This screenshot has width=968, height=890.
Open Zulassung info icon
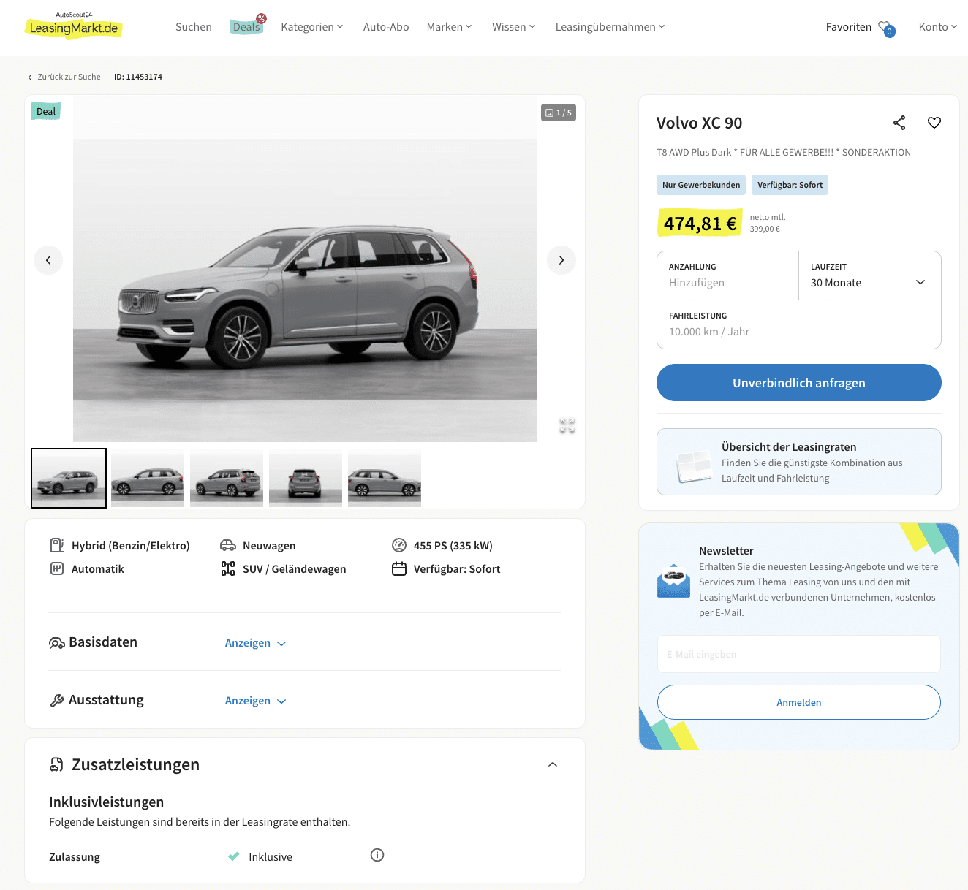(377, 855)
